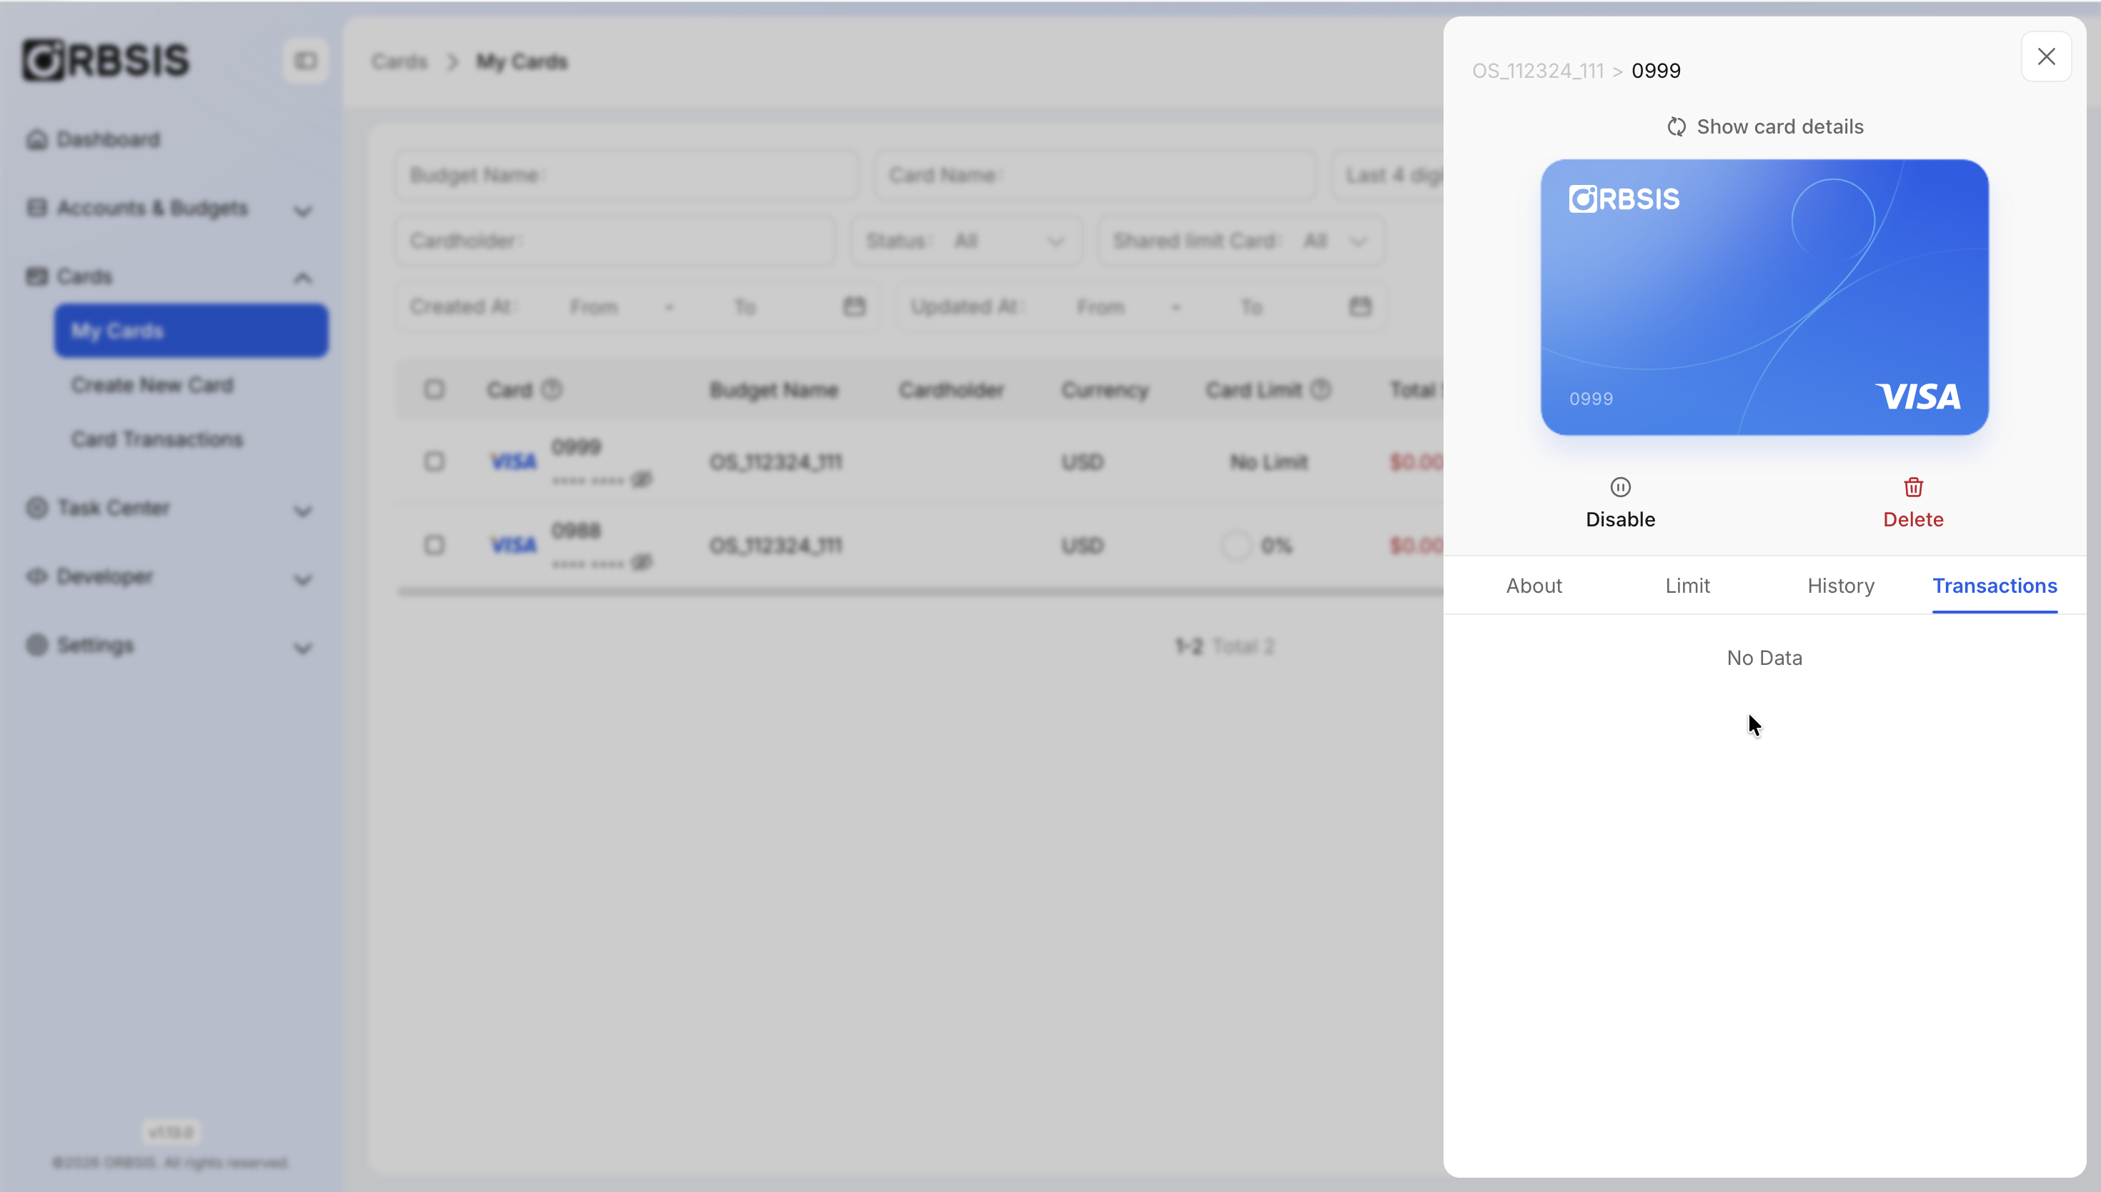Click the Budget Name filter field

[627, 175]
